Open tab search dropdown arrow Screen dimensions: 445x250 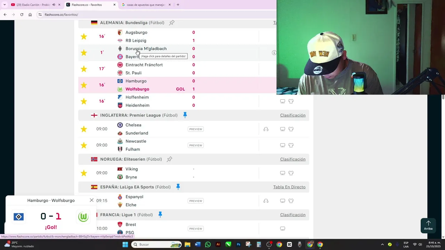point(5,5)
